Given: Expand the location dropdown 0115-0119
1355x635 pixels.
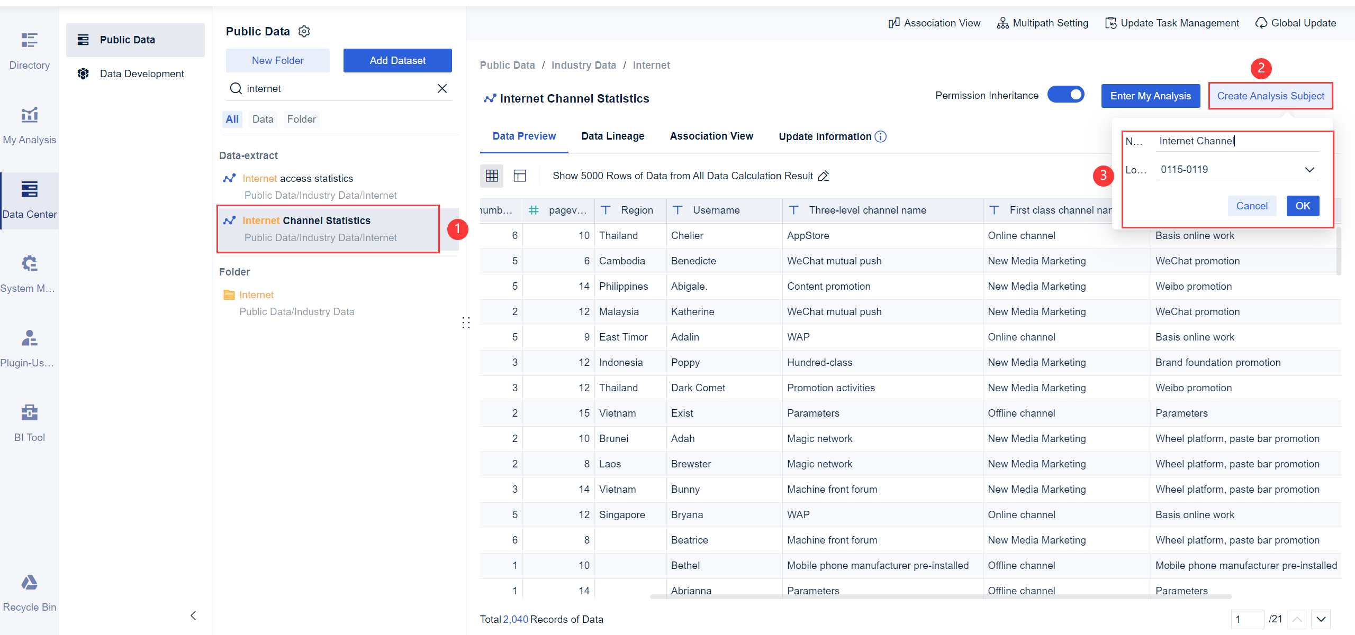Looking at the screenshot, I should pos(1309,170).
